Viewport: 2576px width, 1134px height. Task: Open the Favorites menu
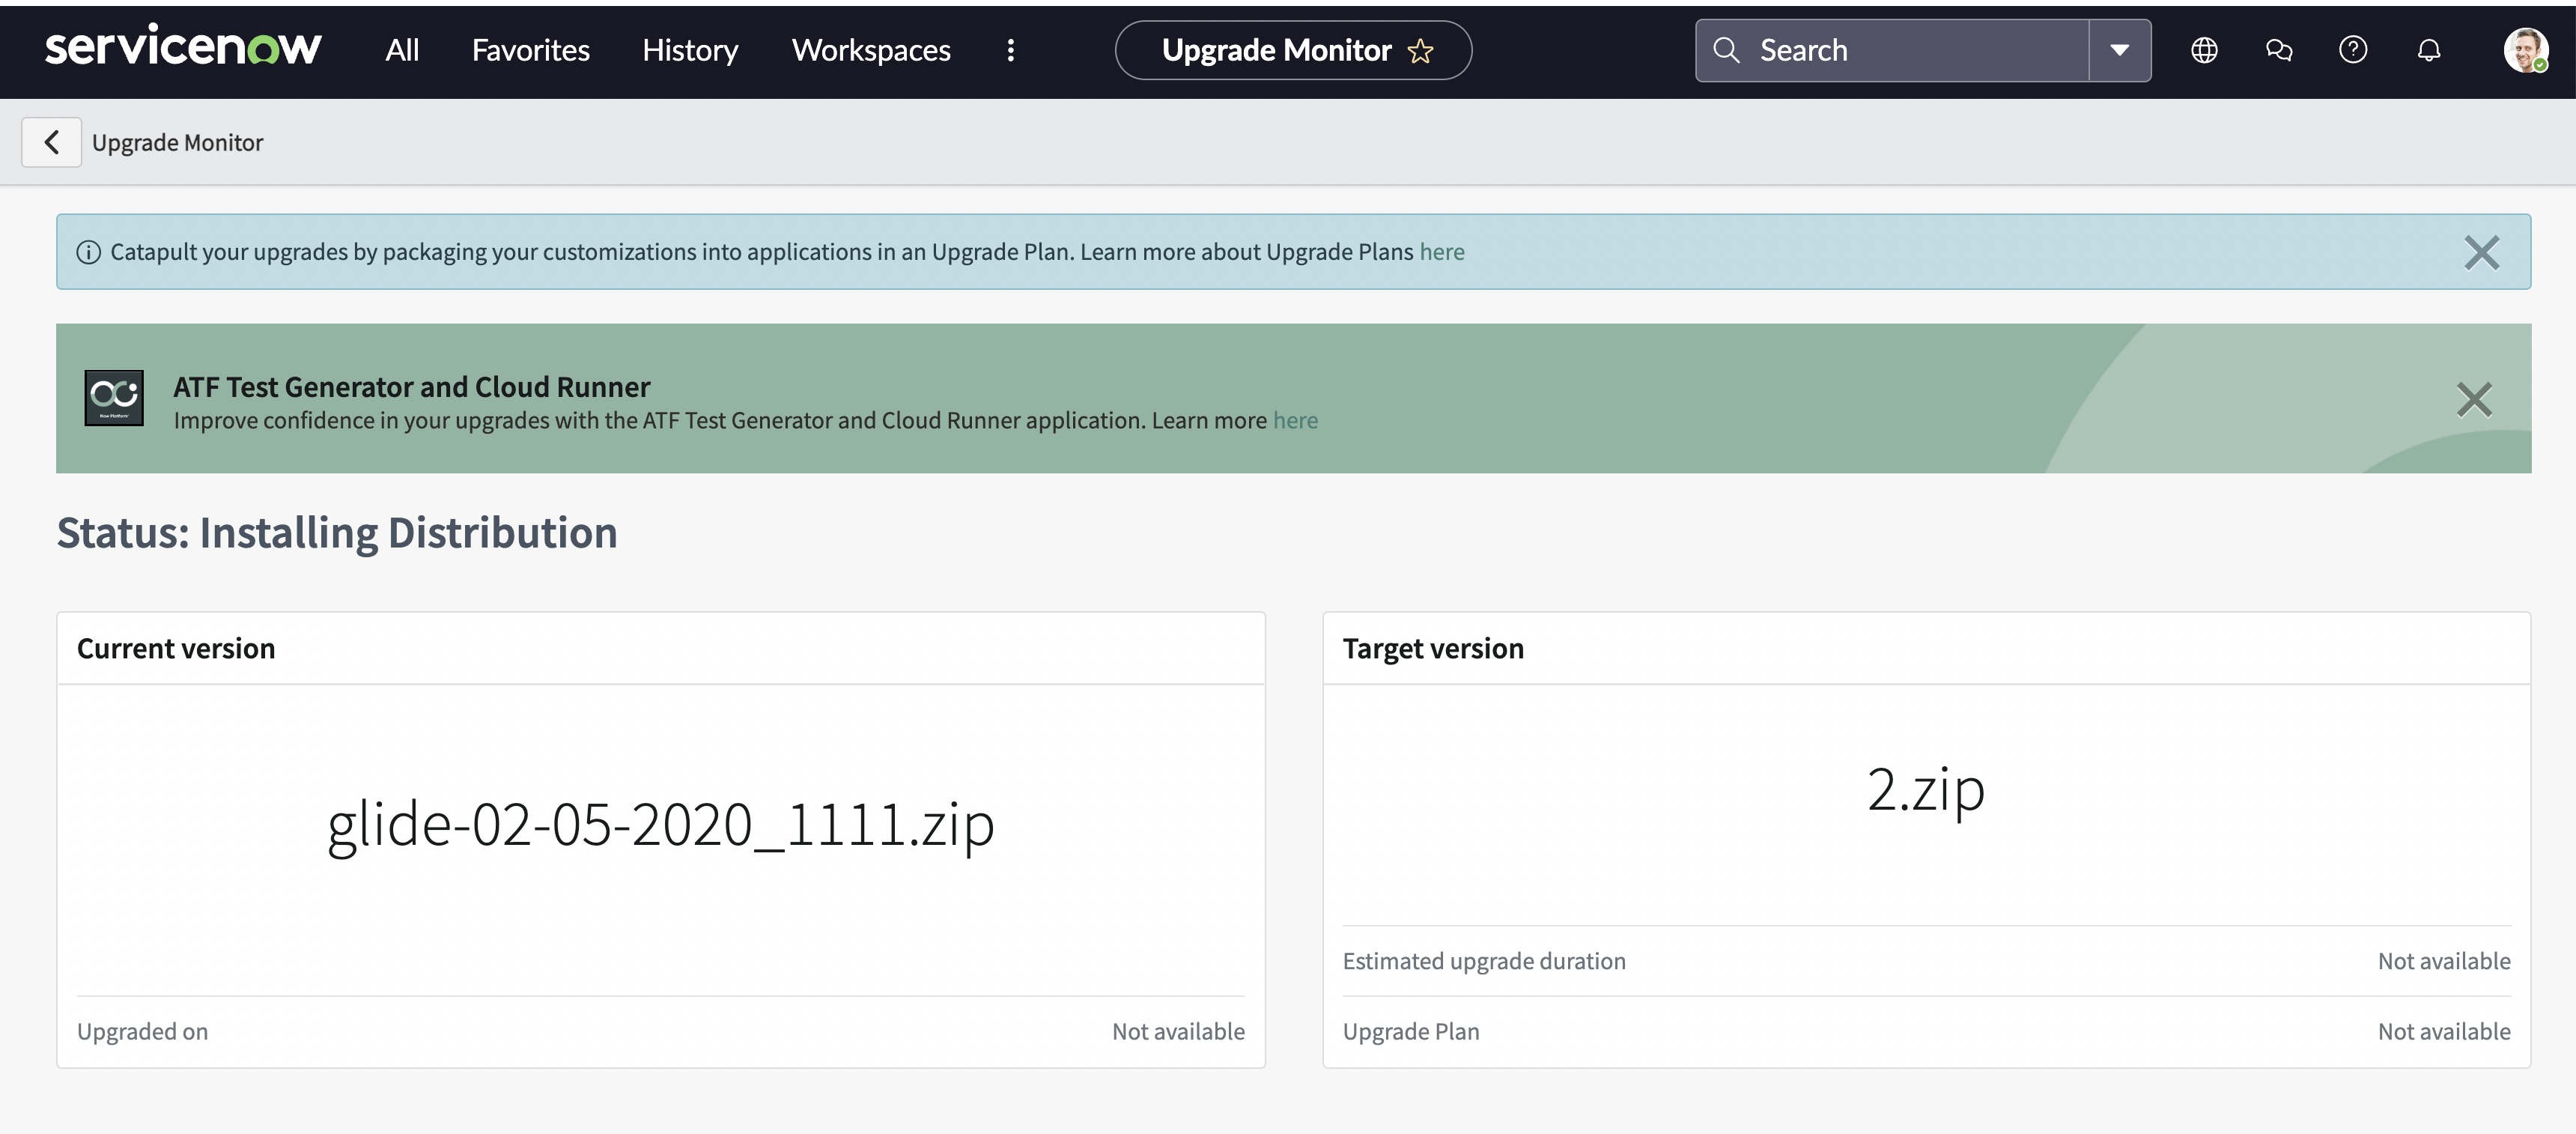[x=530, y=50]
